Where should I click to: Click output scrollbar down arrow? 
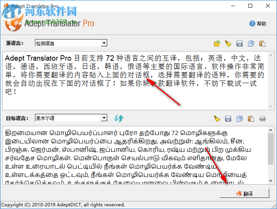[x=271, y=181]
